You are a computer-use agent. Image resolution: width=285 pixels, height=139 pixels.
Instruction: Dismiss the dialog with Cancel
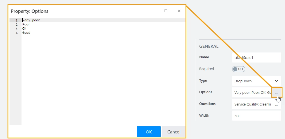coord(174,132)
